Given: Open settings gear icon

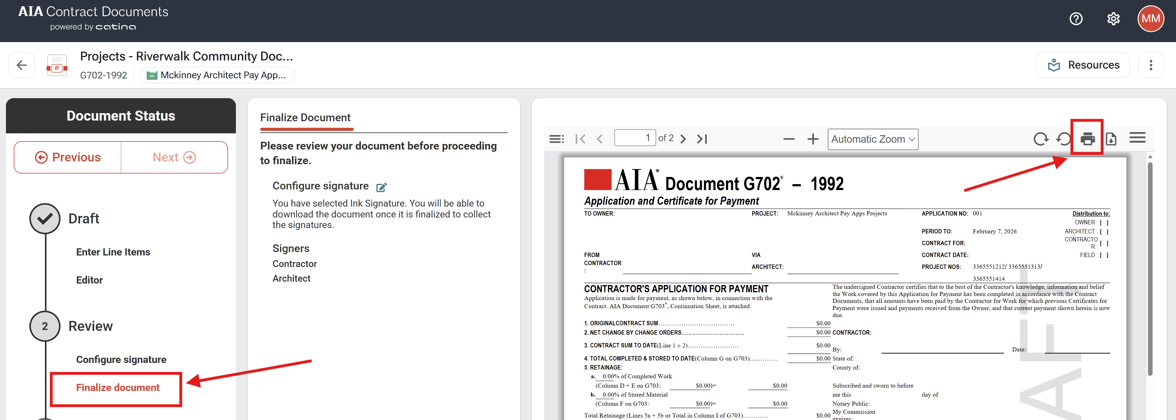Looking at the screenshot, I should tap(1114, 19).
